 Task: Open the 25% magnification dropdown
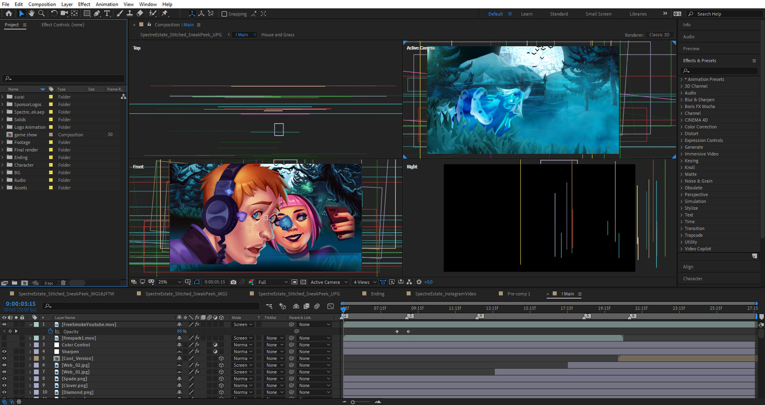[170, 282]
